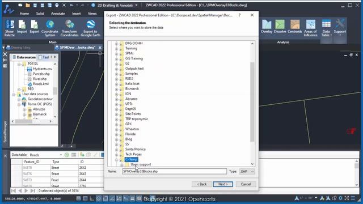
Task: Select River.shp in Data sources
Action: [x=40, y=79]
